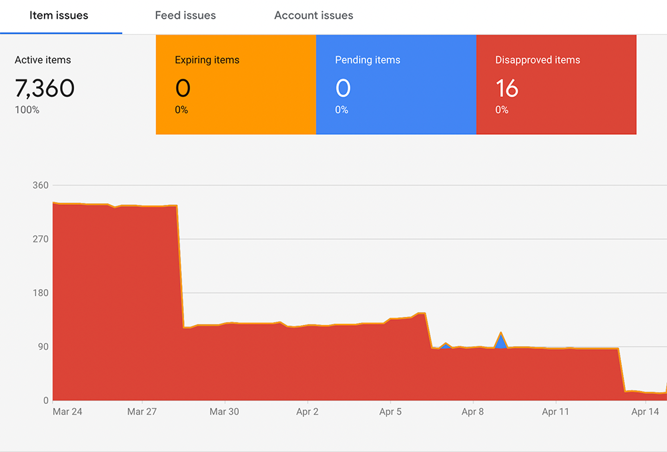The height and width of the screenshot is (452, 667).
Task: Click the Mar 24 date axis label
Action: [67, 411]
